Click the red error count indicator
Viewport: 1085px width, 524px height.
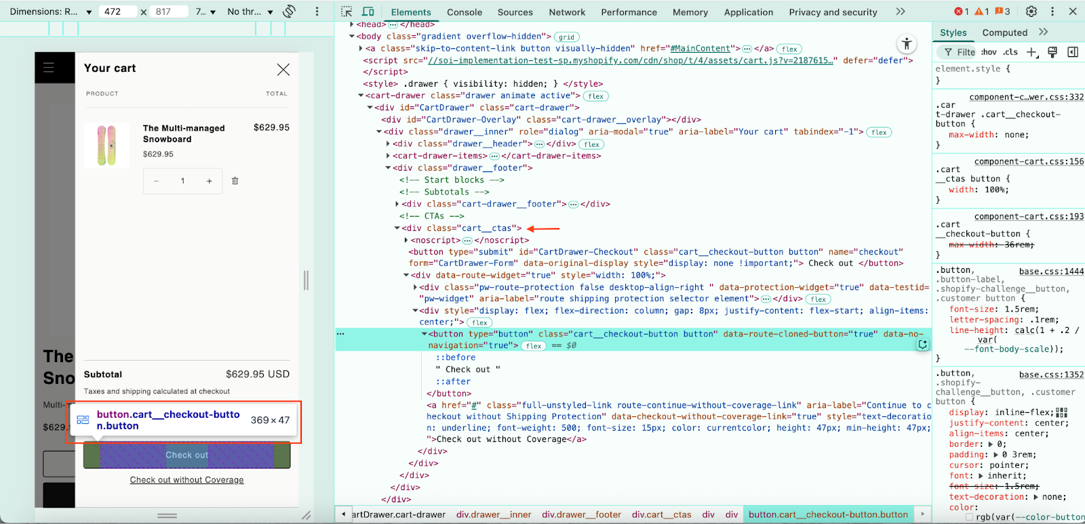[961, 12]
